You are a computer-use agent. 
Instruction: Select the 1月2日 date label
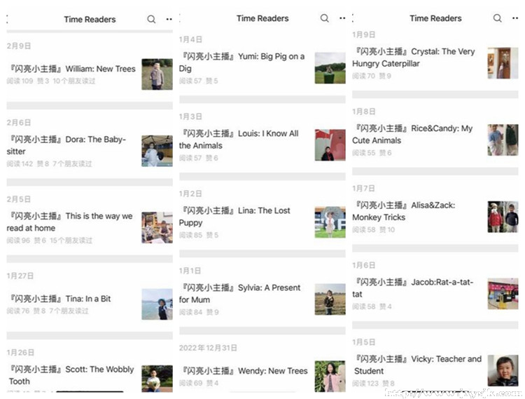click(190, 194)
